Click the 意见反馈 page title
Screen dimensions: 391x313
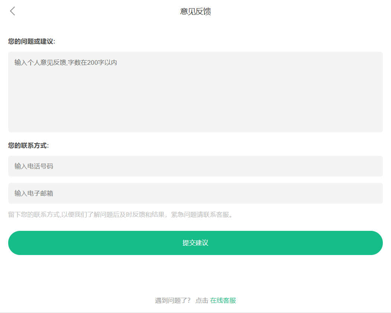[x=195, y=12]
